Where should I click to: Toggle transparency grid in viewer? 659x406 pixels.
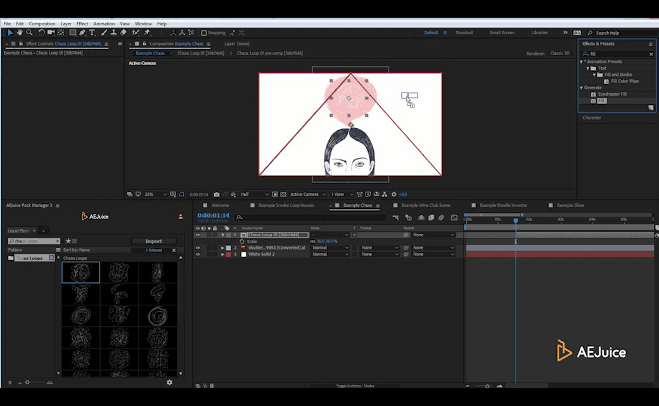[x=283, y=194]
